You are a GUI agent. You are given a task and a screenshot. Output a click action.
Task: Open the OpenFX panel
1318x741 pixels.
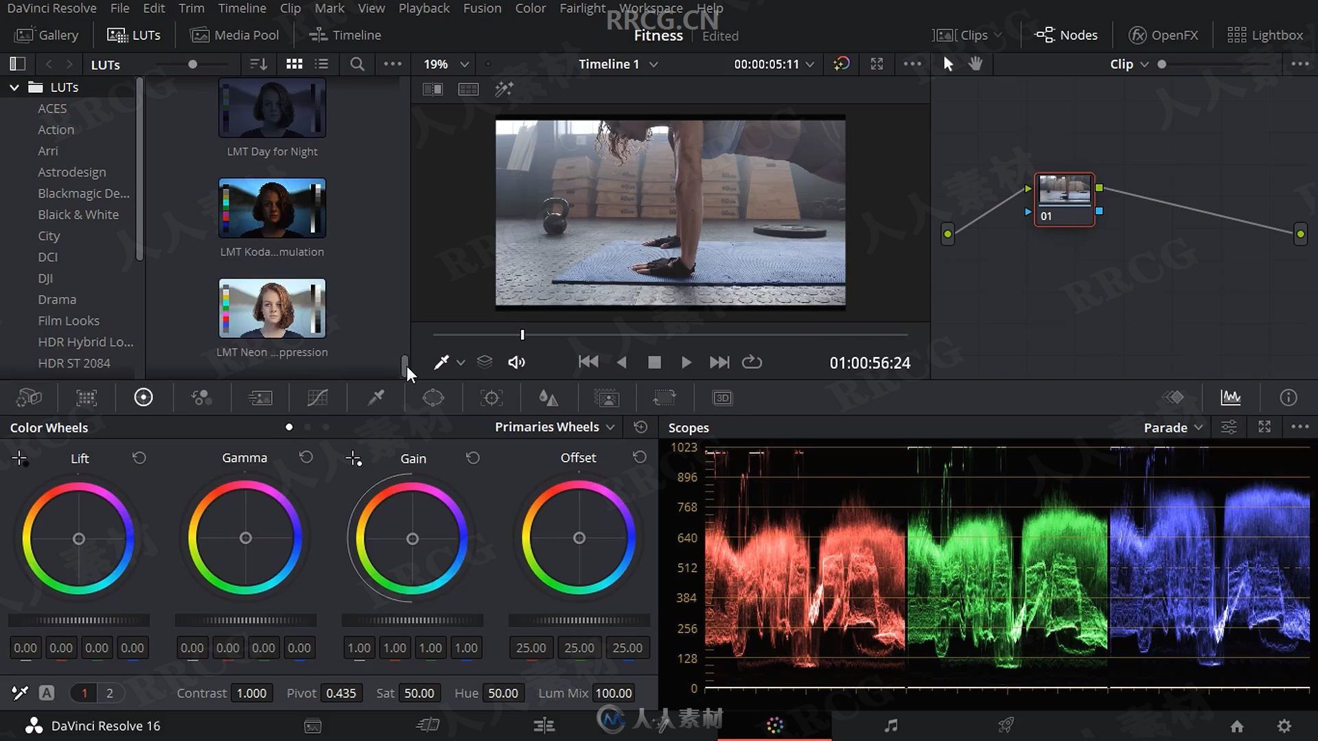point(1164,35)
